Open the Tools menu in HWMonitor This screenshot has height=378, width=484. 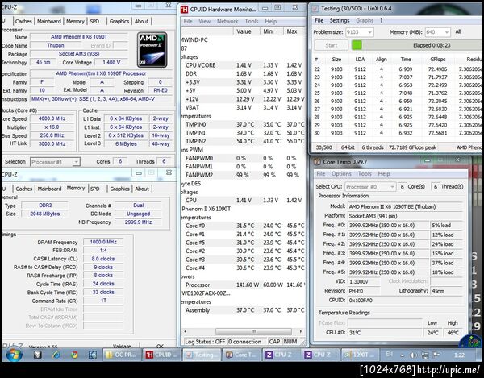point(252,21)
